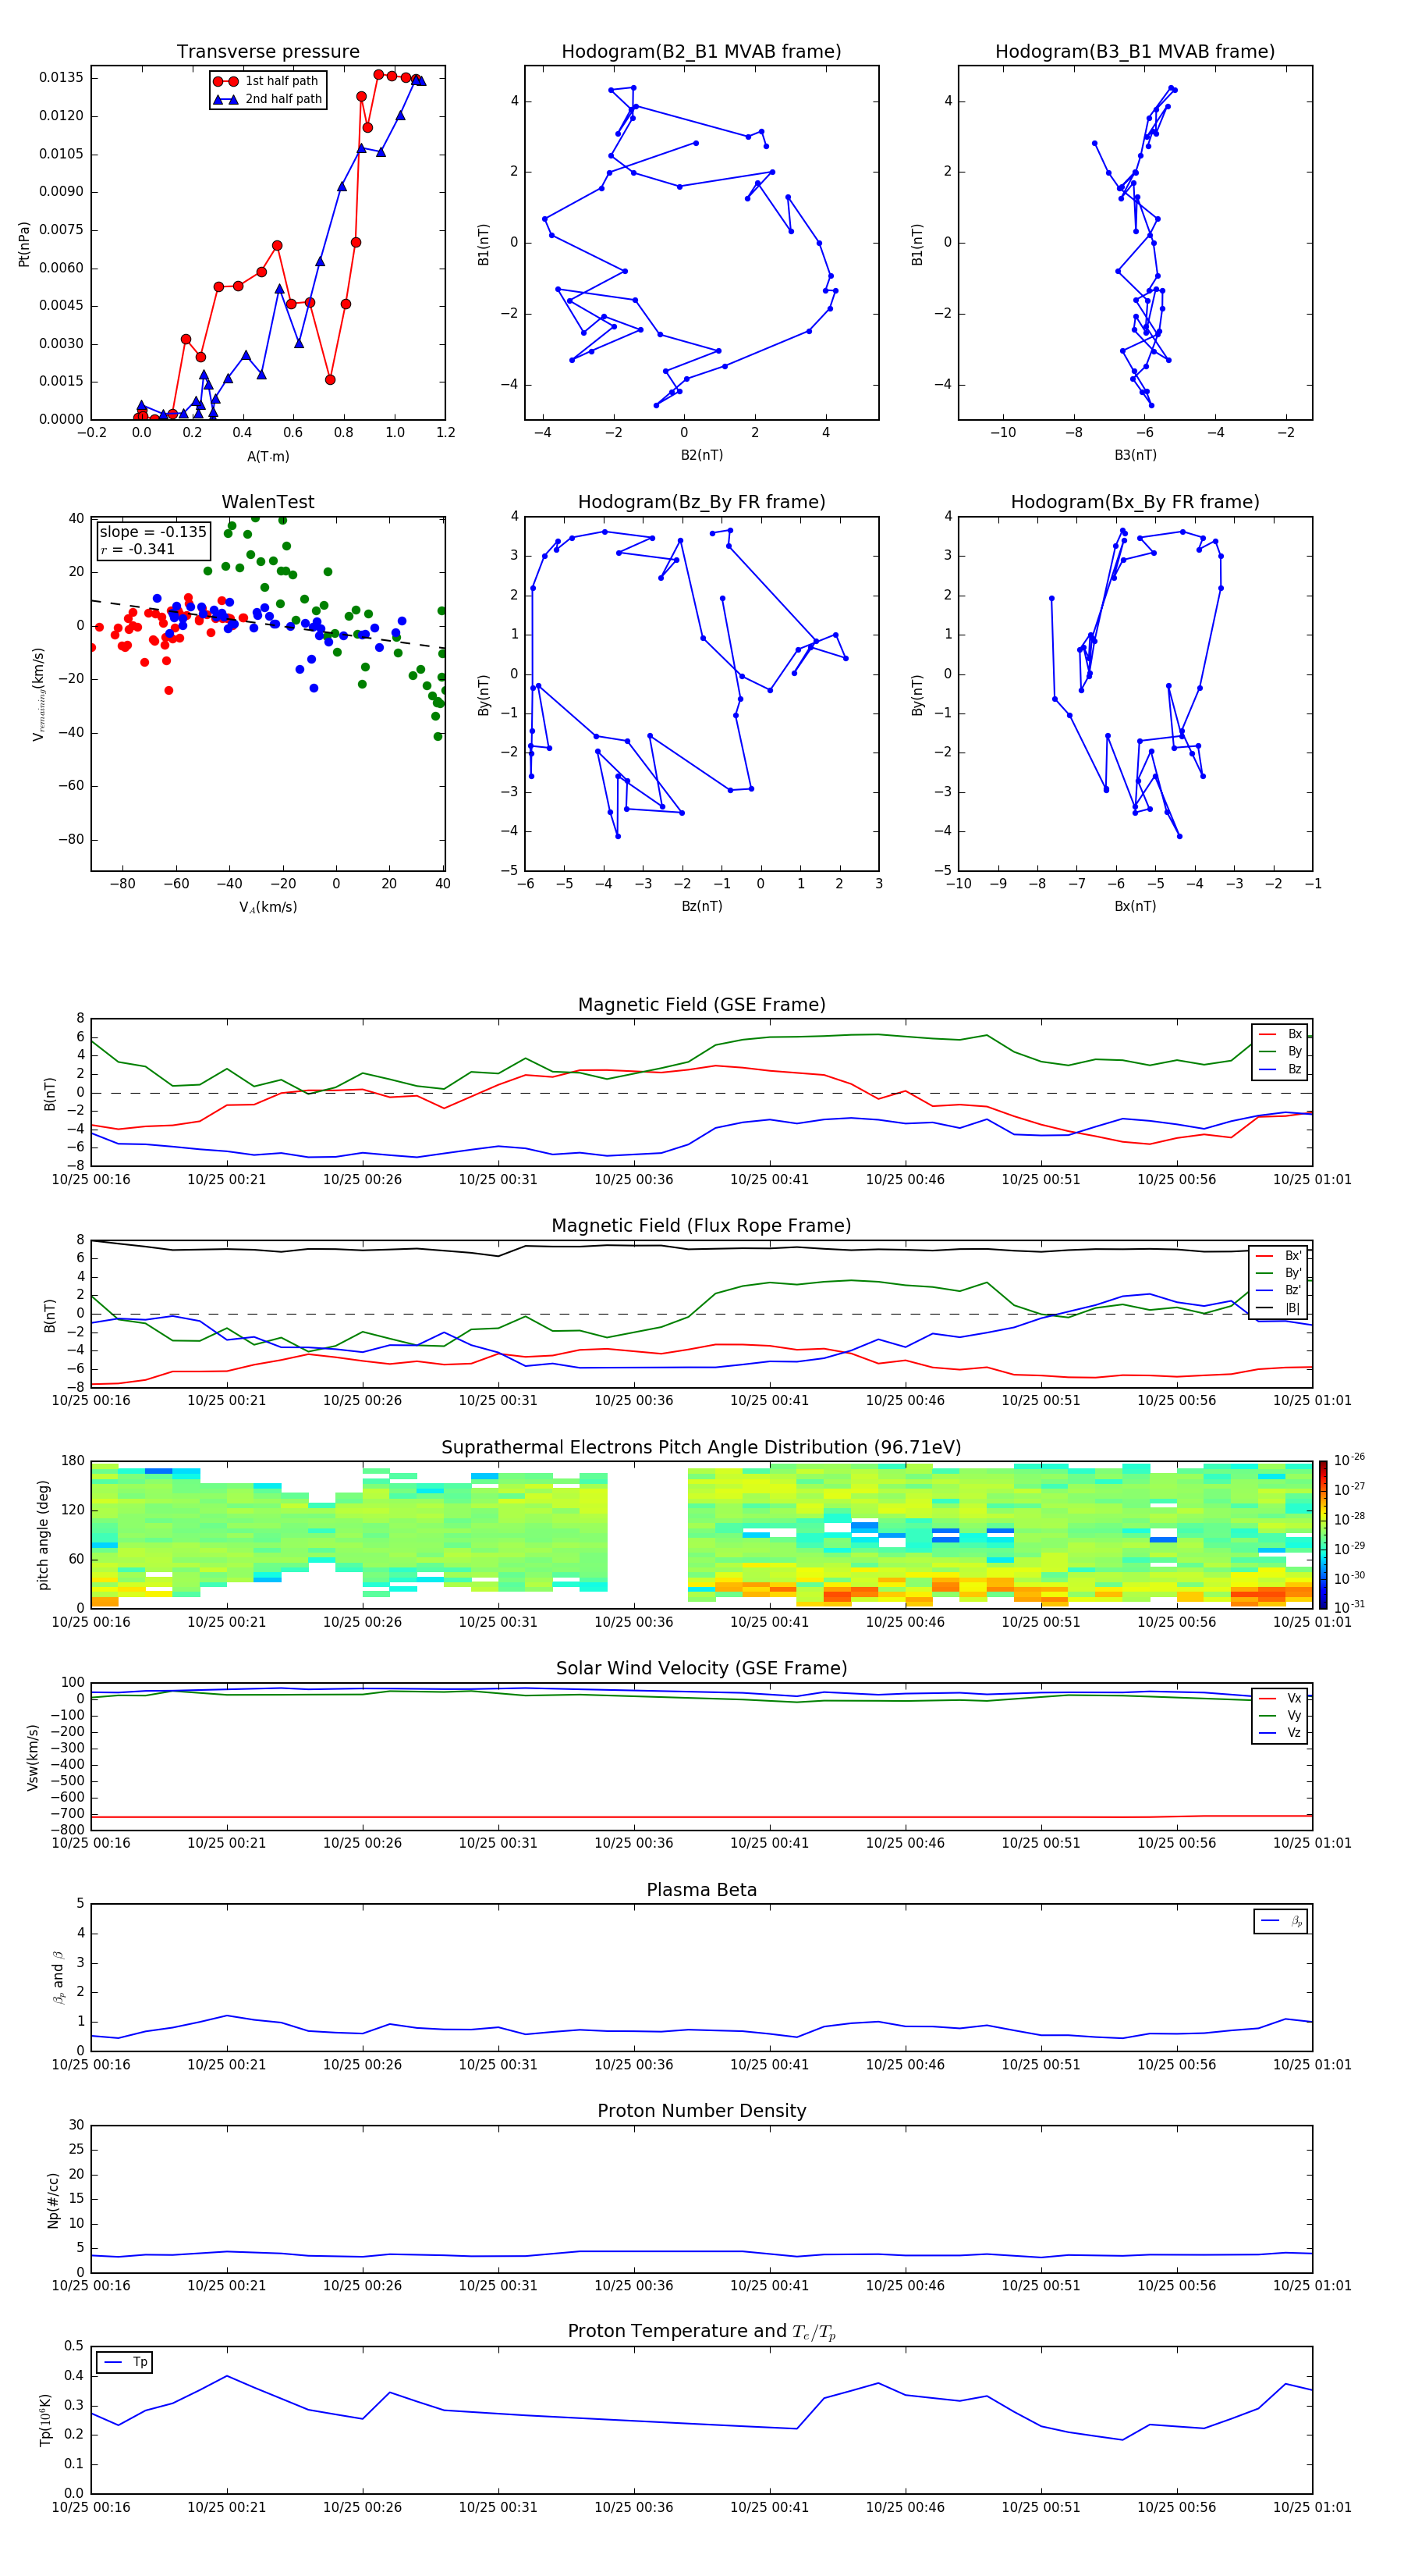Click the 'Proton Temperature and Te/Tp' title
Viewport: 1404px width, 2576px height.
(x=701, y=2331)
